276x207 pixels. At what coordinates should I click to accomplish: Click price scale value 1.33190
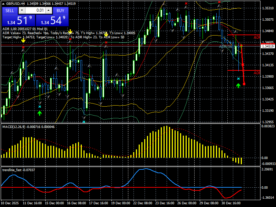268,110
